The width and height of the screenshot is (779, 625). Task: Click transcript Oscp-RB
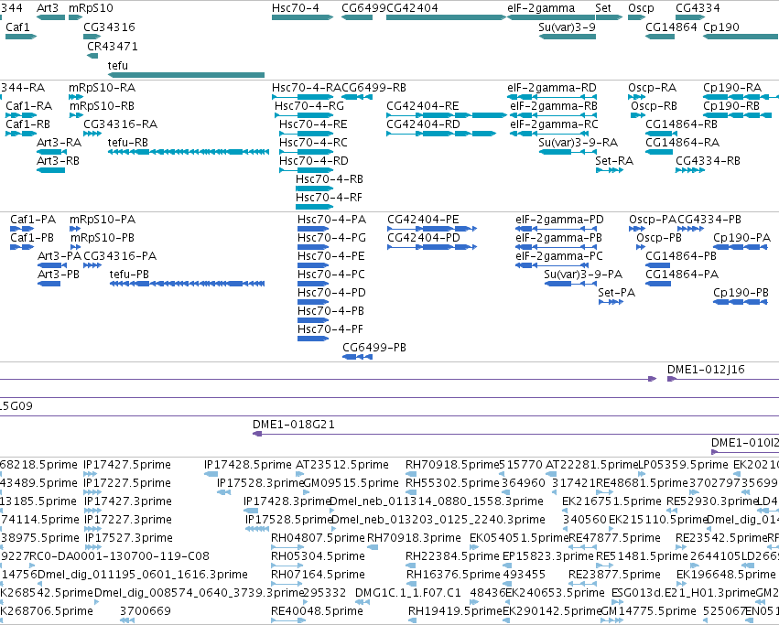pyautogui.click(x=638, y=115)
